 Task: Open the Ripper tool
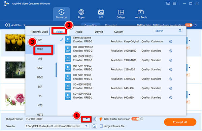point(81,14)
